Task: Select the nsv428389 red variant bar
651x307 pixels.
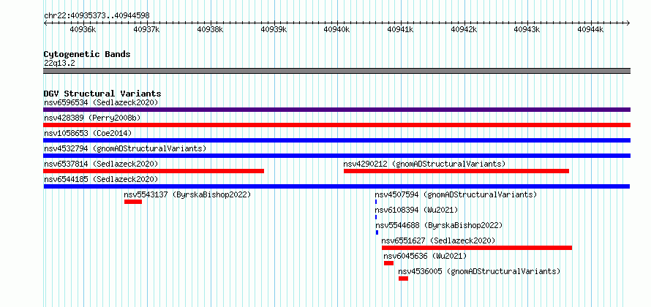Action: [336, 125]
